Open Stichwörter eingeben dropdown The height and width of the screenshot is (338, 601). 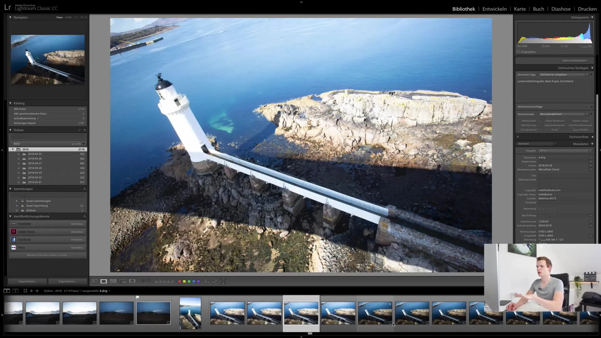563,74
